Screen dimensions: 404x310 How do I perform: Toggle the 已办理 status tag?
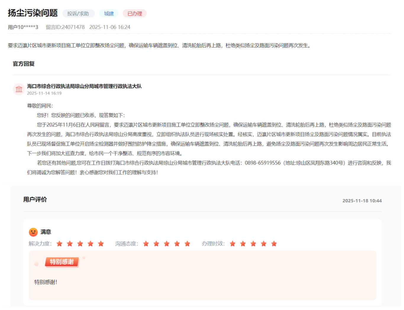coord(135,13)
